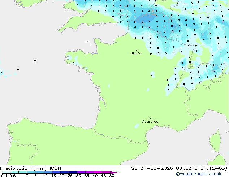This screenshot has height=177, width=229.
Task: Click legend swatch between 40 and 45
Action: [98, 172]
